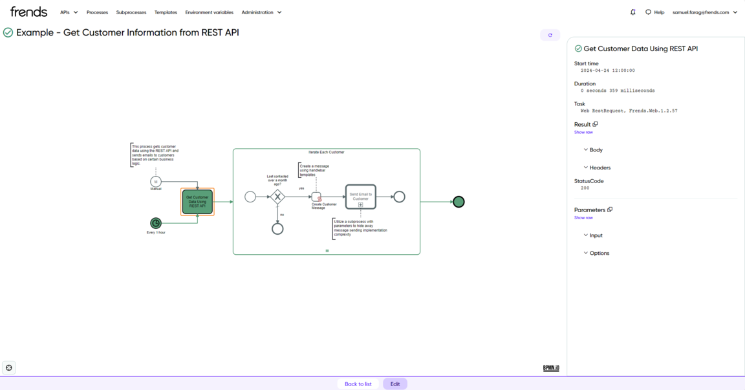Click the frends logo

pos(28,12)
